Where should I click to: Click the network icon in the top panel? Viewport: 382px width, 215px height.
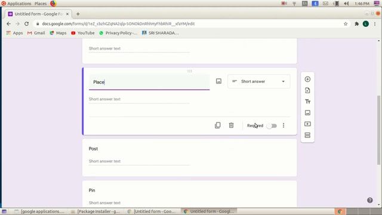pyautogui.click(x=294, y=4)
